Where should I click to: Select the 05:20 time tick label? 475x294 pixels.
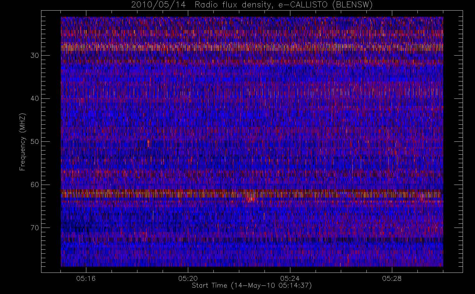[188, 278]
